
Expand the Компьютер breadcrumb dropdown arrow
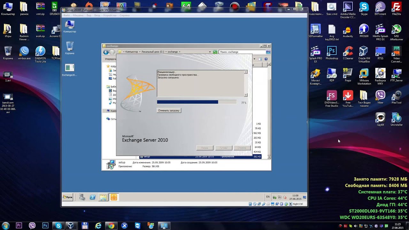click(x=140, y=52)
